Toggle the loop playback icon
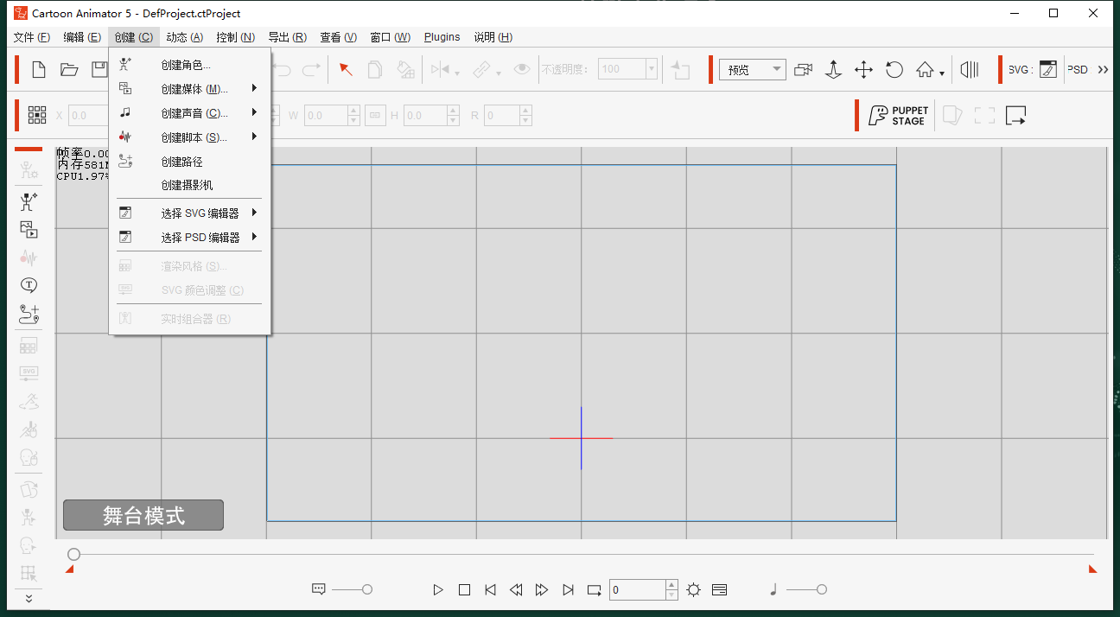 [595, 589]
